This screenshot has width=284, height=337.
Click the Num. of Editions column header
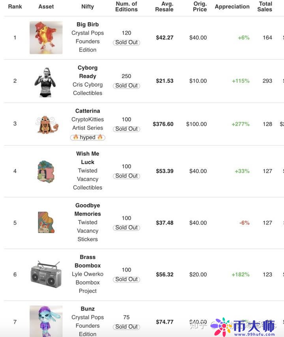pos(126,7)
